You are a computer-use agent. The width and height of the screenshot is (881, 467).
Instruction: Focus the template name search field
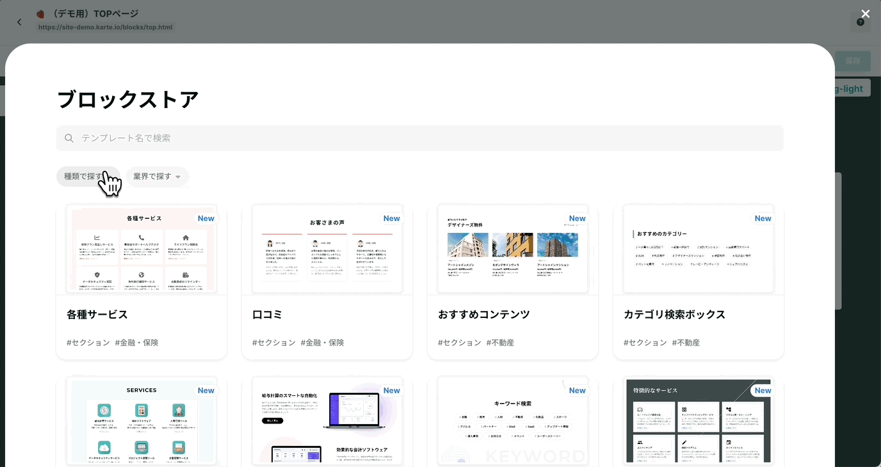(420, 138)
